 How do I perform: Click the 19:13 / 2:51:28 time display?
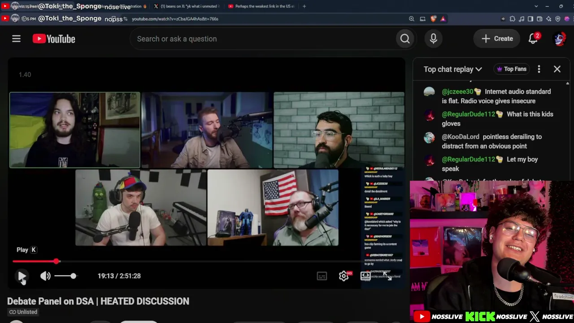tap(119, 276)
